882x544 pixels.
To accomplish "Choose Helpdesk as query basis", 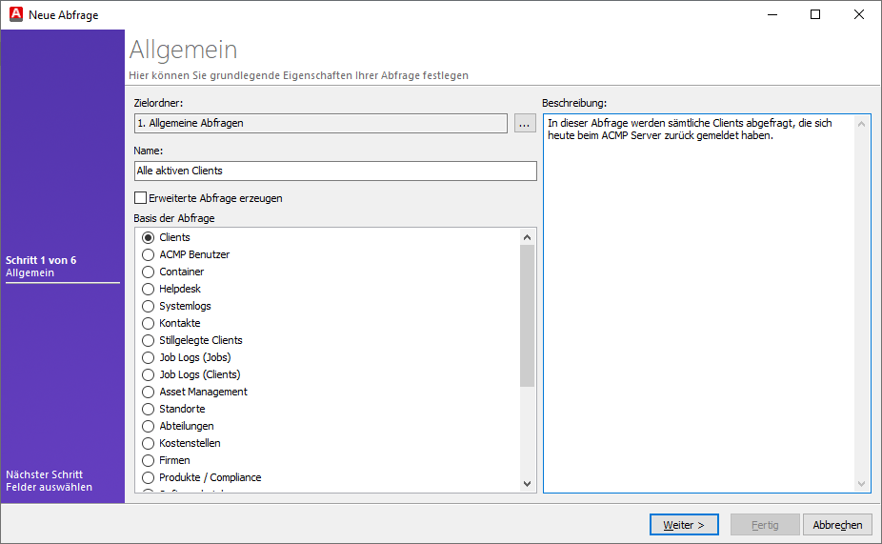I will tap(148, 289).
